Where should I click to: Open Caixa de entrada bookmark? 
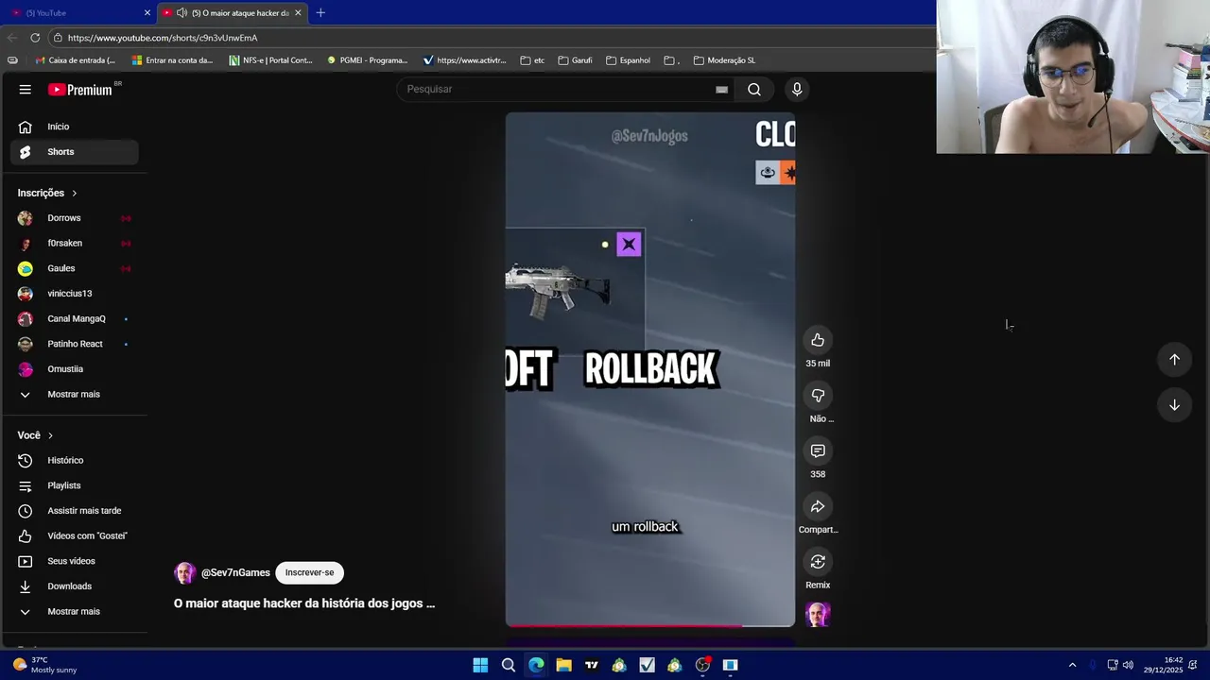(x=75, y=60)
